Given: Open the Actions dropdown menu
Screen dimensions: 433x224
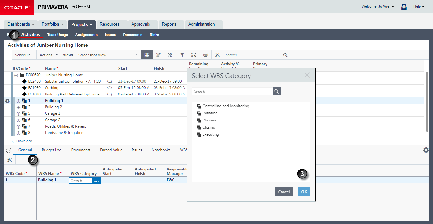Looking at the screenshot, I should [49, 55].
